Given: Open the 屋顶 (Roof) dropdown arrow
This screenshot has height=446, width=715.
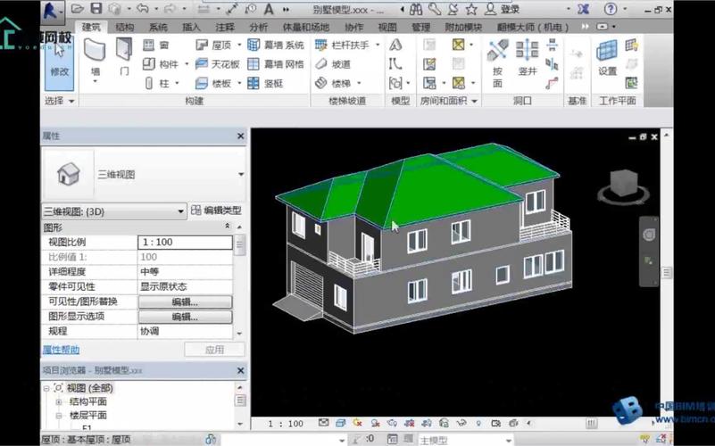Looking at the screenshot, I should tap(239, 45).
